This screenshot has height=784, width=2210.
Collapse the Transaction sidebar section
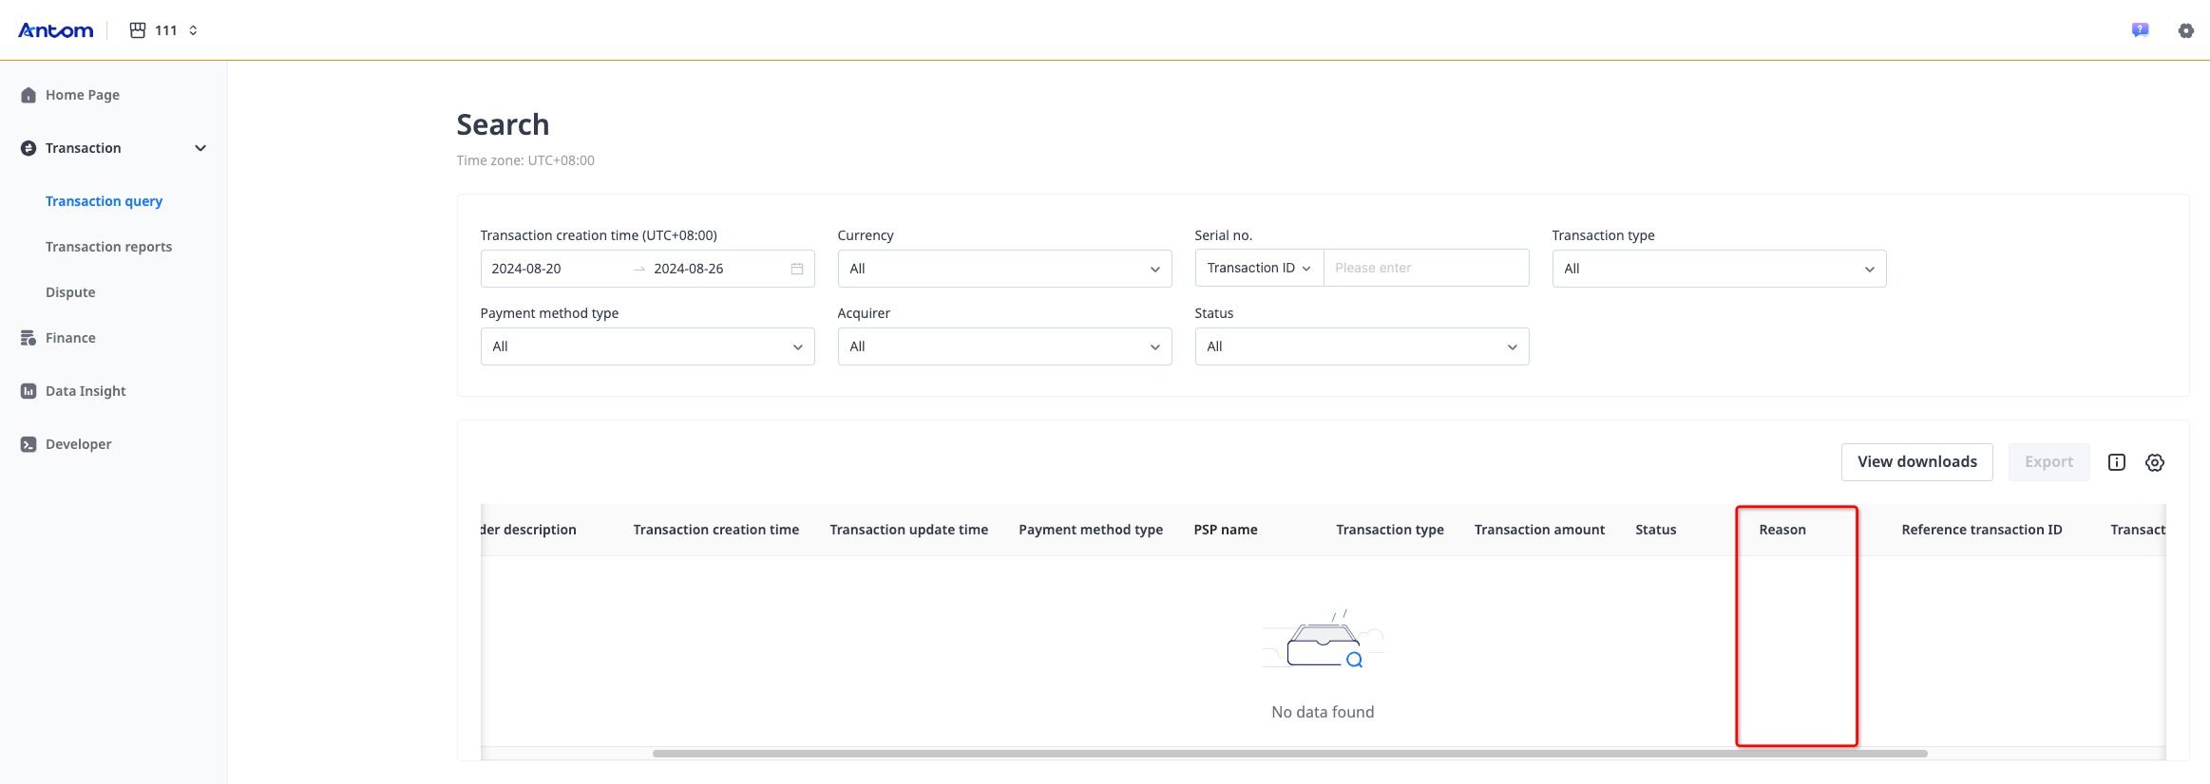(200, 148)
